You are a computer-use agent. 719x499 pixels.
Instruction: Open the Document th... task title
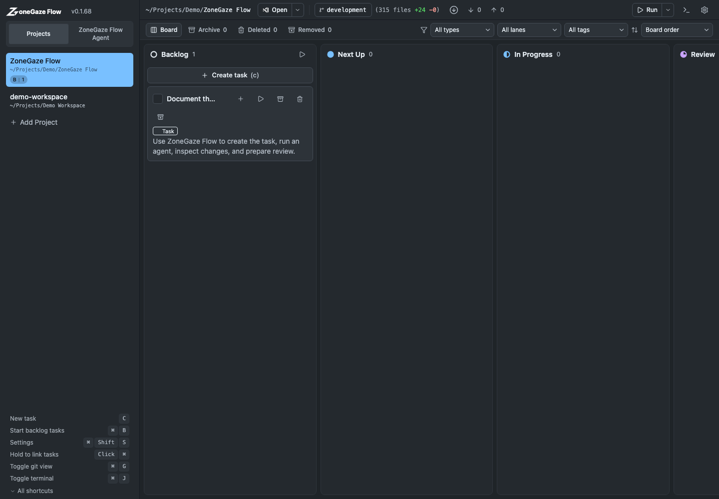[191, 99]
